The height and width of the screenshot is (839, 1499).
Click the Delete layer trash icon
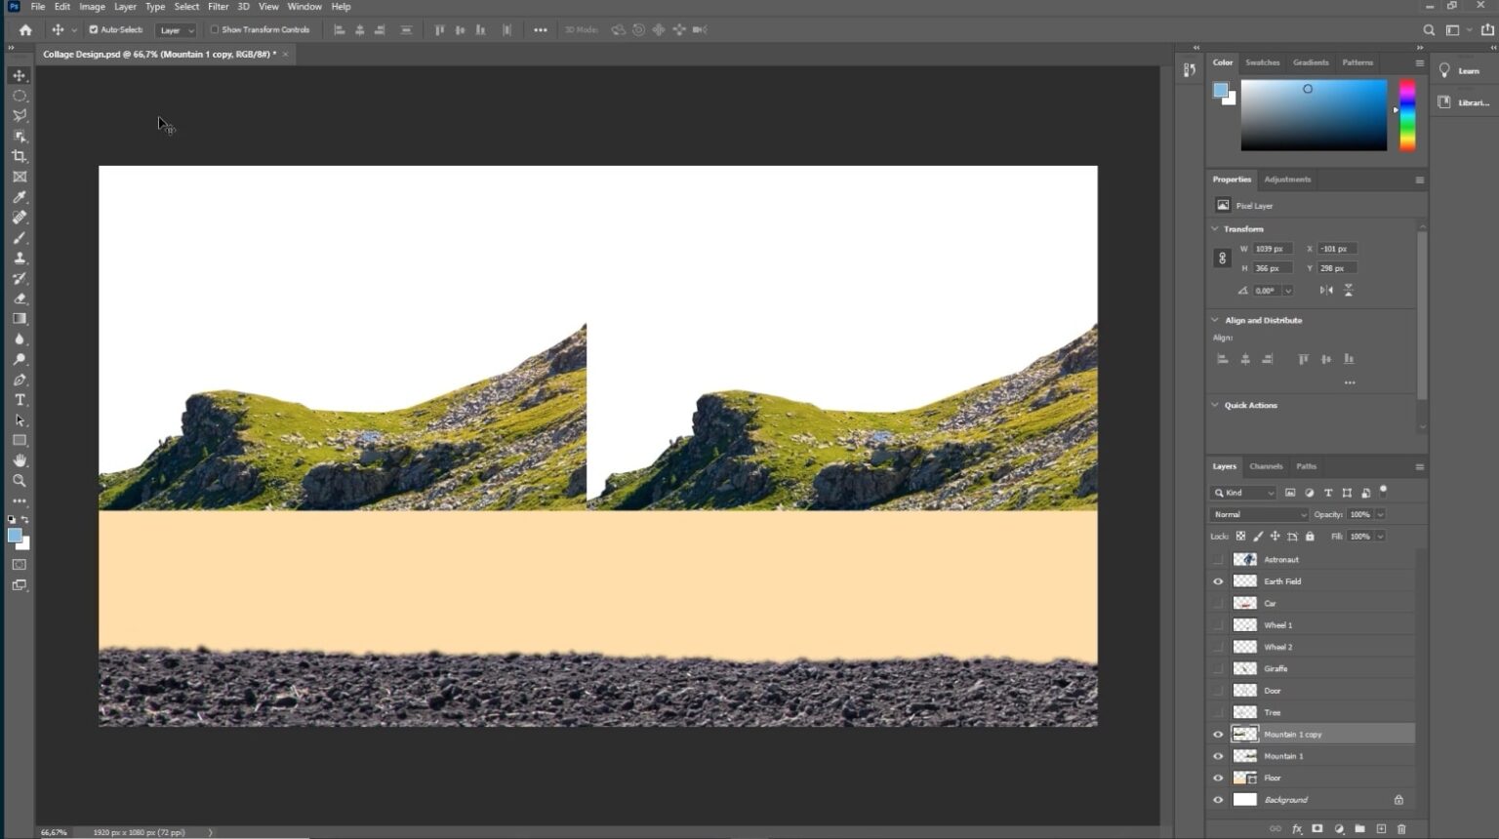pos(1401,829)
